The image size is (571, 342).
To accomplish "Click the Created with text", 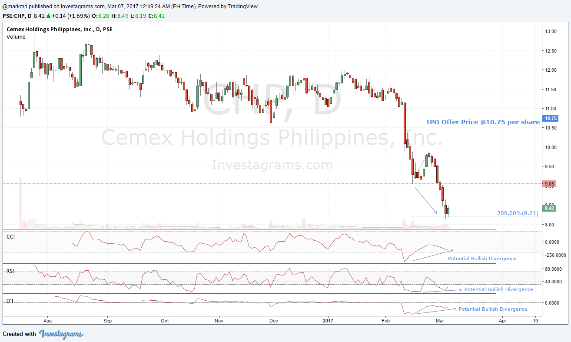I will [20, 334].
